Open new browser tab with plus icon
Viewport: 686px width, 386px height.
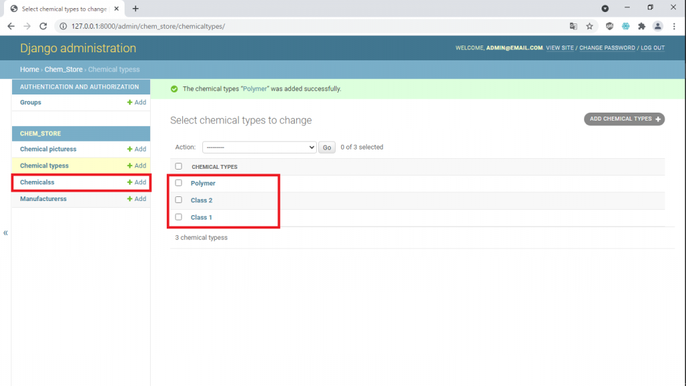tap(135, 9)
